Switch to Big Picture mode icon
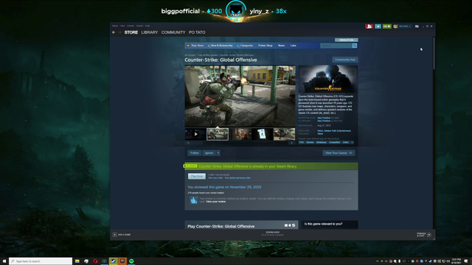This screenshot has width=472, height=265. [x=417, y=26]
